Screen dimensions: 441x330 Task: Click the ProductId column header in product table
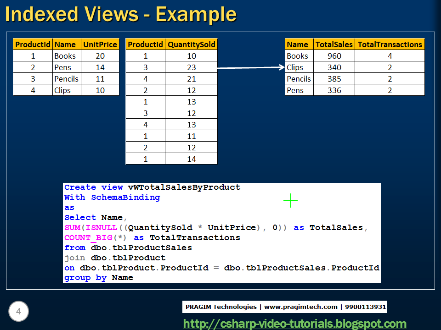coord(33,44)
